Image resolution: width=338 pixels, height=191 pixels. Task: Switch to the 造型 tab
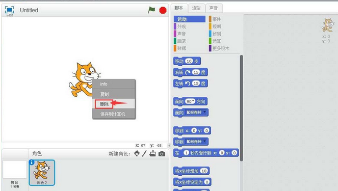point(196,8)
